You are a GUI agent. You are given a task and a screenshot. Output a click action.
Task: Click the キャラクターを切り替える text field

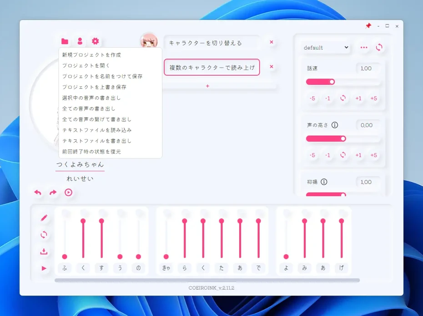(212, 43)
